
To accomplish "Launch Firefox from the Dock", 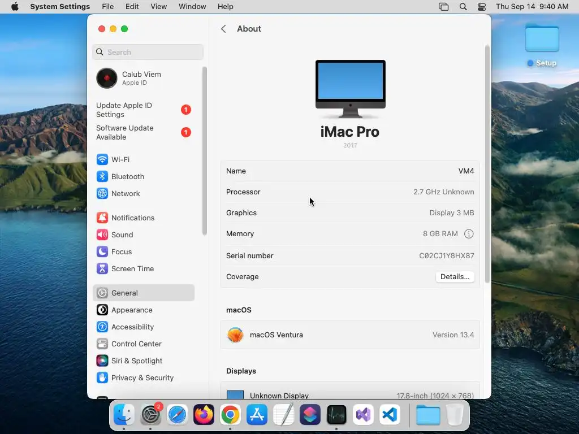I will point(204,414).
